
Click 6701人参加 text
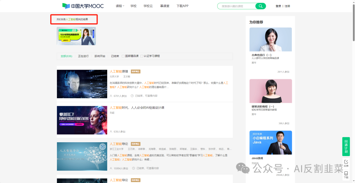[x=120, y=96]
